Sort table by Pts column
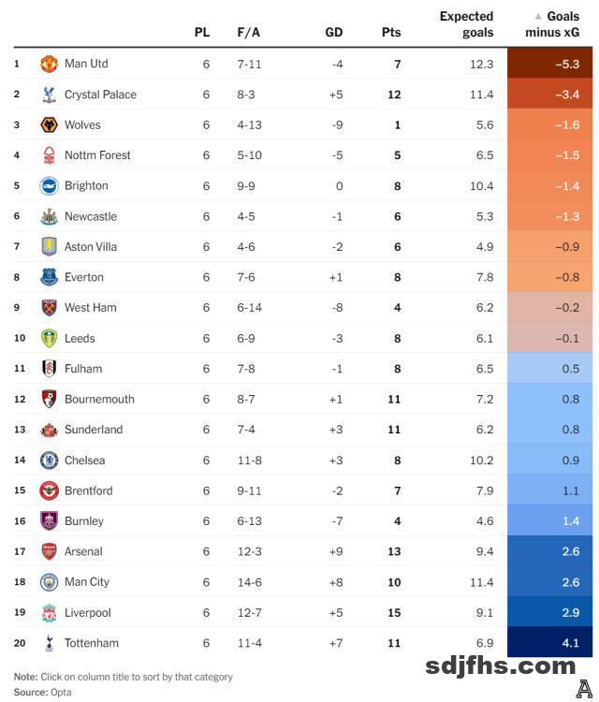Screen dimensions: 599x702 (x=391, y=32)
